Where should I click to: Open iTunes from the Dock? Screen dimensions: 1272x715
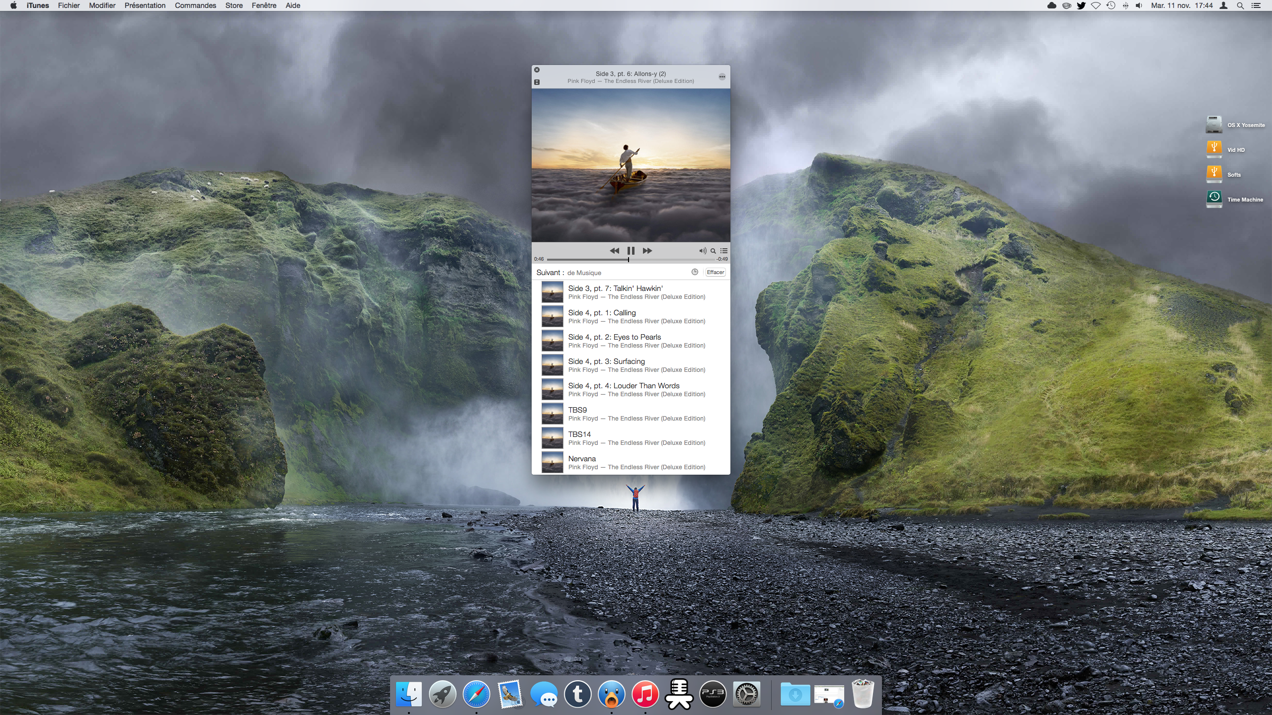pos(645,694)
